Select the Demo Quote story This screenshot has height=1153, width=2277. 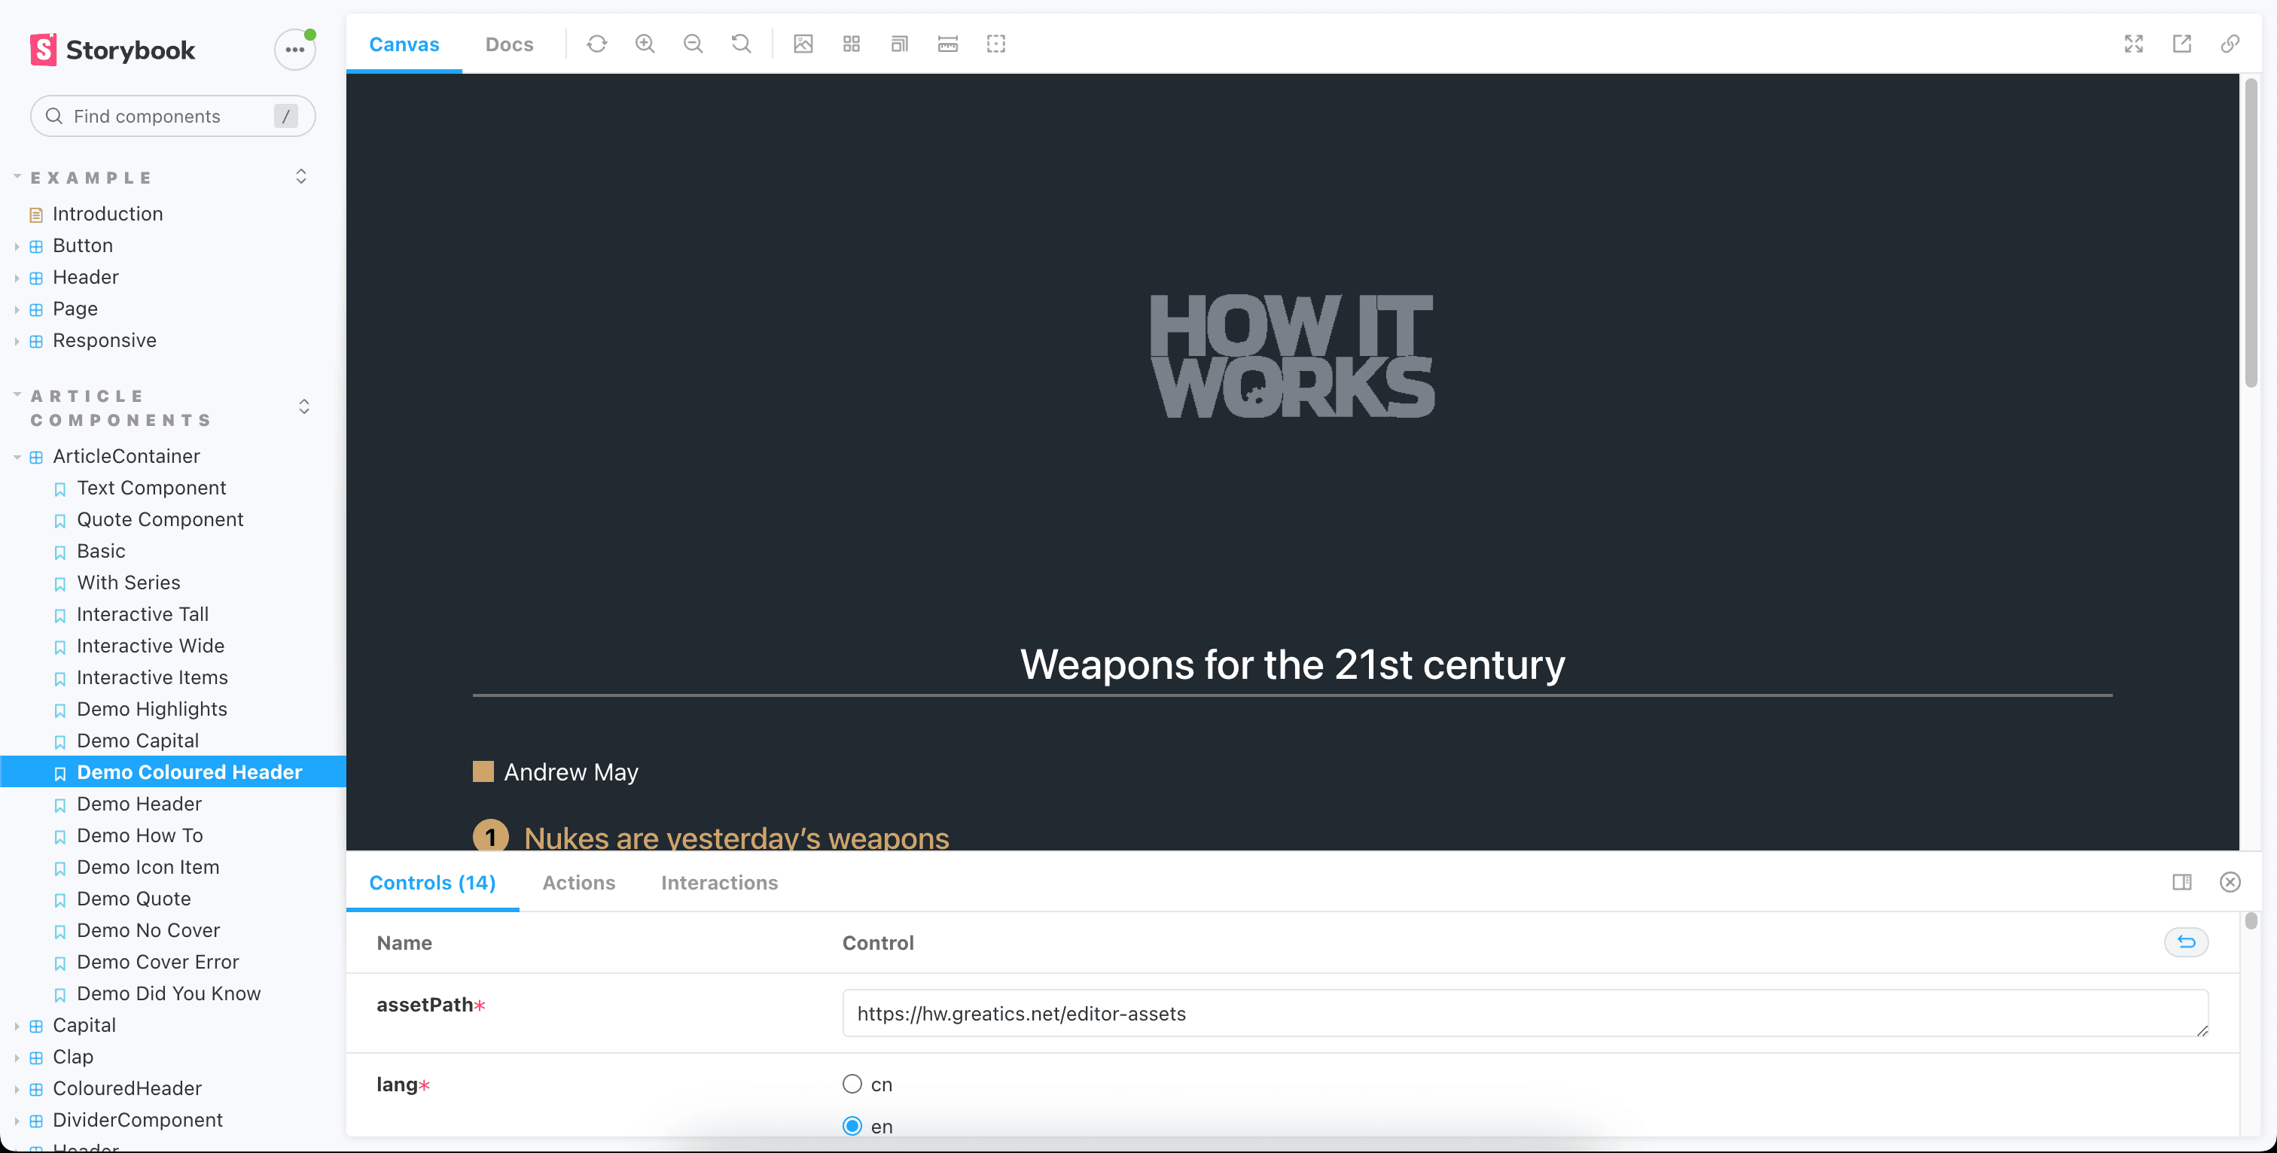click(x=133, y=899)
